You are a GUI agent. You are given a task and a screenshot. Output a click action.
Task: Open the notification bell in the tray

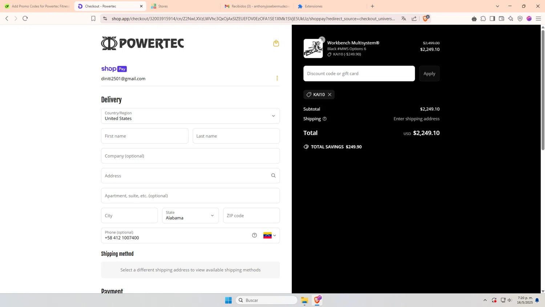pos(537,300)
